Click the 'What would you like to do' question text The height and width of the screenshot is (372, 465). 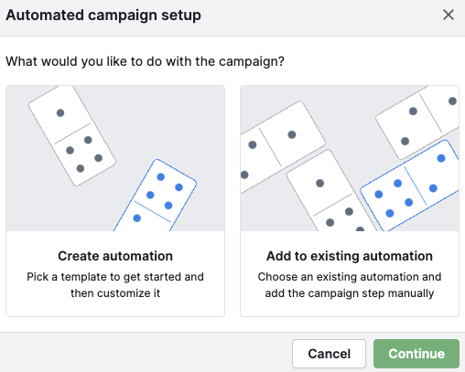145,61
